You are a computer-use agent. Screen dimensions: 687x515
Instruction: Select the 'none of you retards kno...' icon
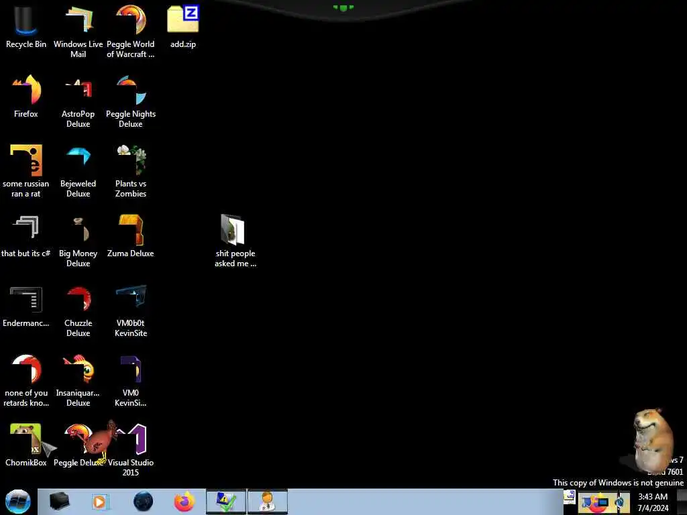click(x=26, y=380)
